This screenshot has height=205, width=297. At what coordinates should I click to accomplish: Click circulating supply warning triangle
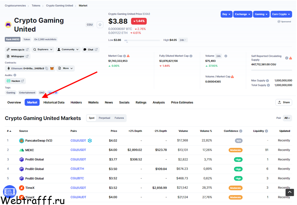click(x=291, y=58)
